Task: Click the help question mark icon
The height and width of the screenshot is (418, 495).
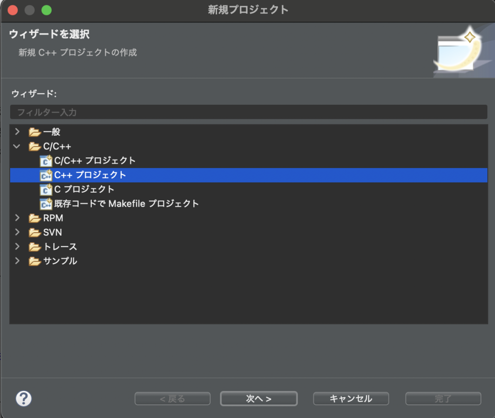Action: point(24,398)
